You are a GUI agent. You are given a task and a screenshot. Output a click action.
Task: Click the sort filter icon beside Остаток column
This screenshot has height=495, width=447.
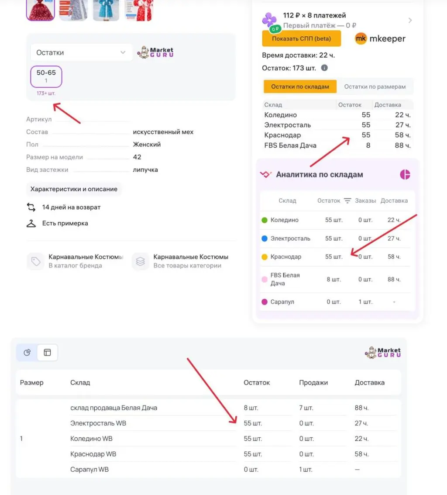pos(347,201)
